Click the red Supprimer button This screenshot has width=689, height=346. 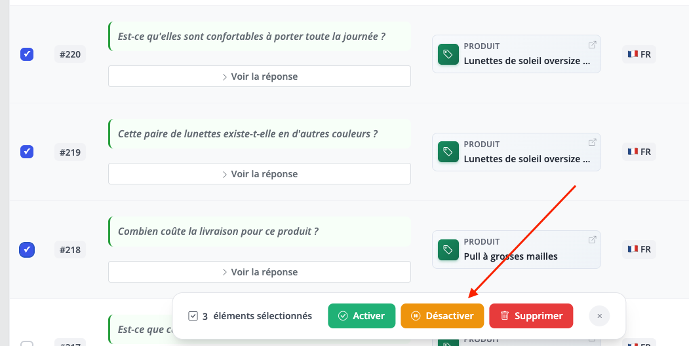point(531,316)
